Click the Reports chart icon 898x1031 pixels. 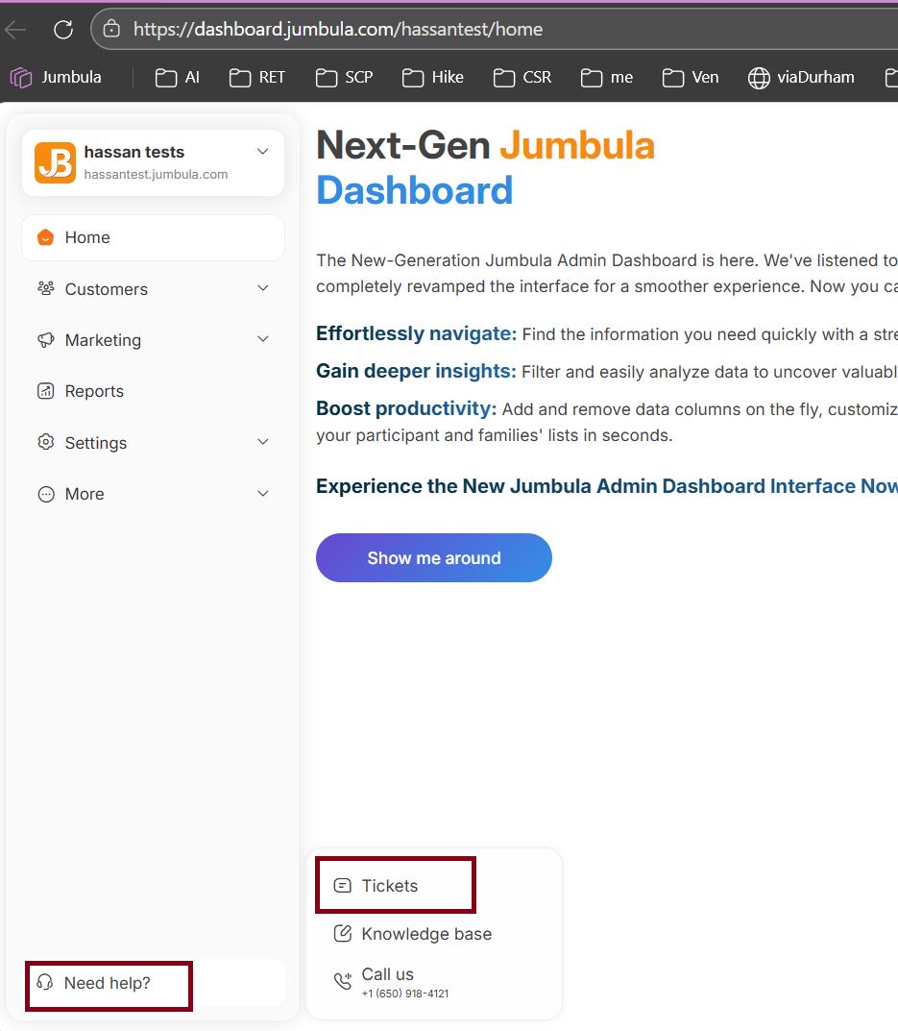point(45,391)
